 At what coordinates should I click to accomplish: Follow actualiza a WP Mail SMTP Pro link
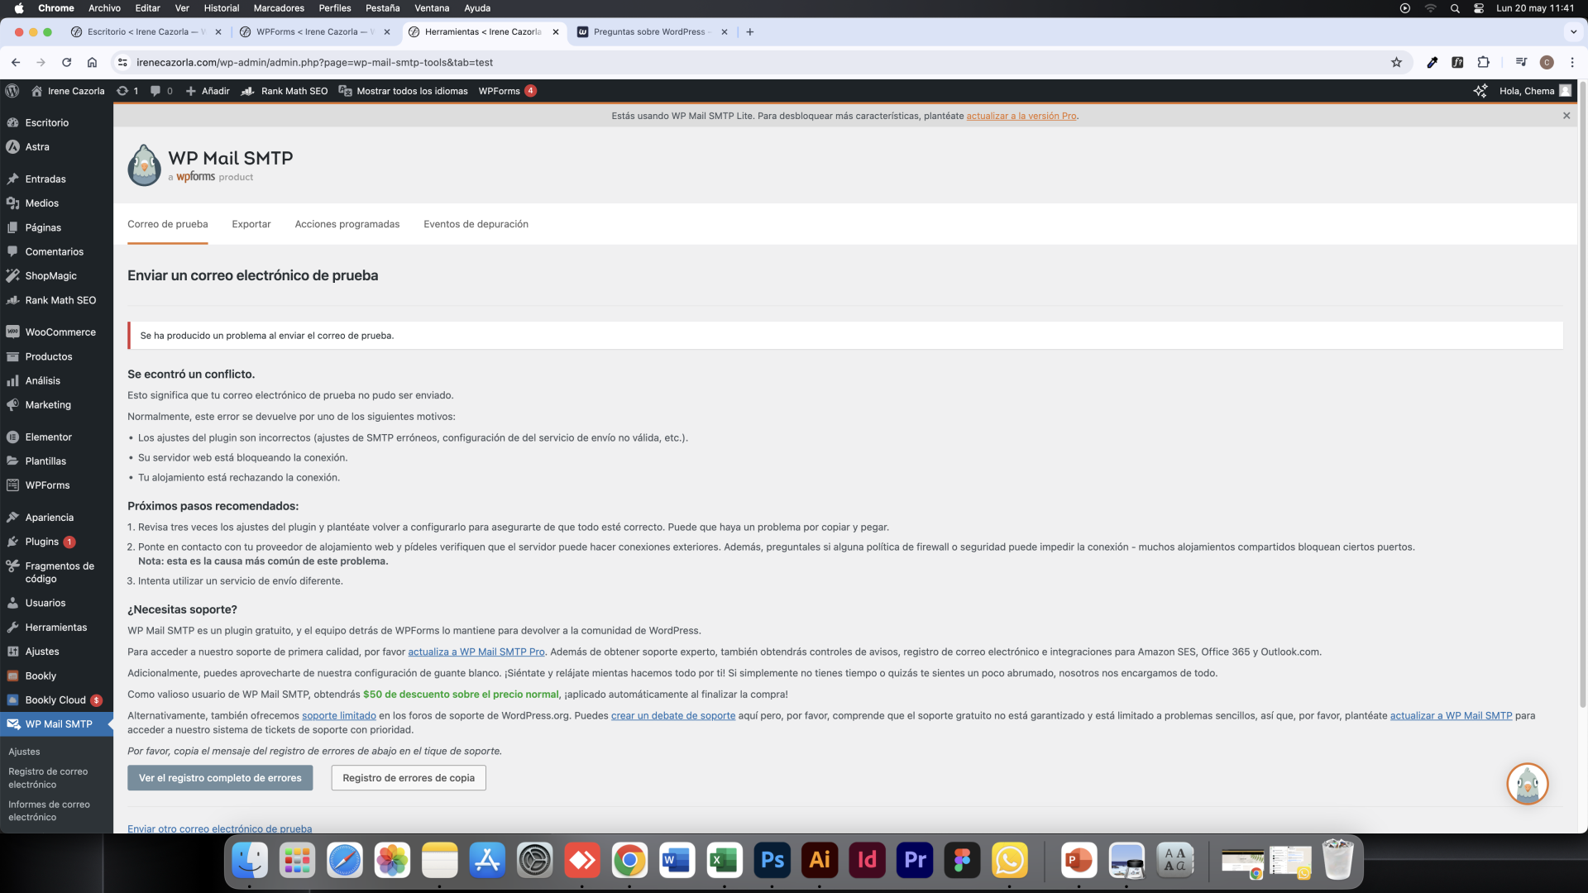pos(476,652)
